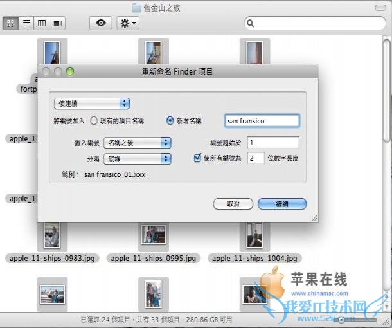
Task: Open Quick Look with the eye button
Action: pyautogui.click(x=101, y=23)
